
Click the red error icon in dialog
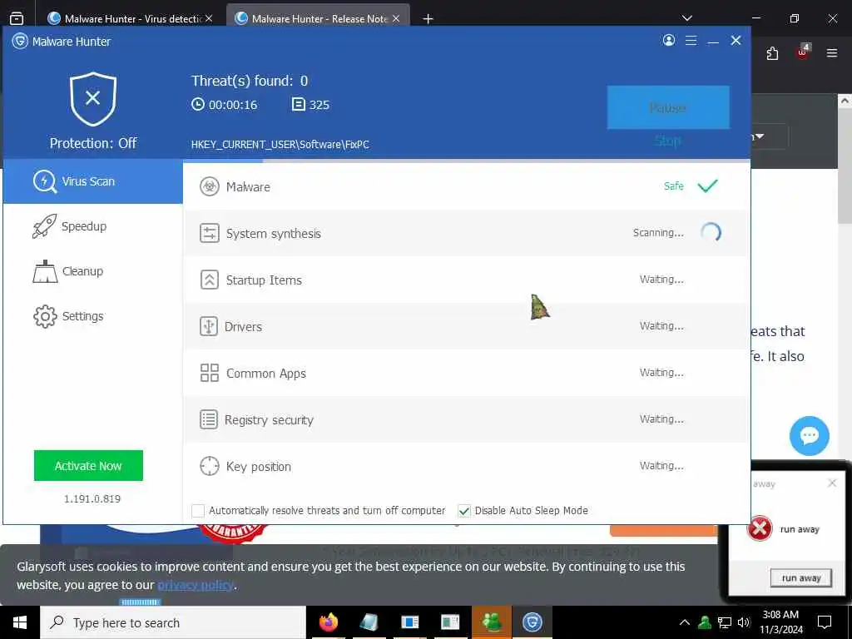(x=760, y=528)
